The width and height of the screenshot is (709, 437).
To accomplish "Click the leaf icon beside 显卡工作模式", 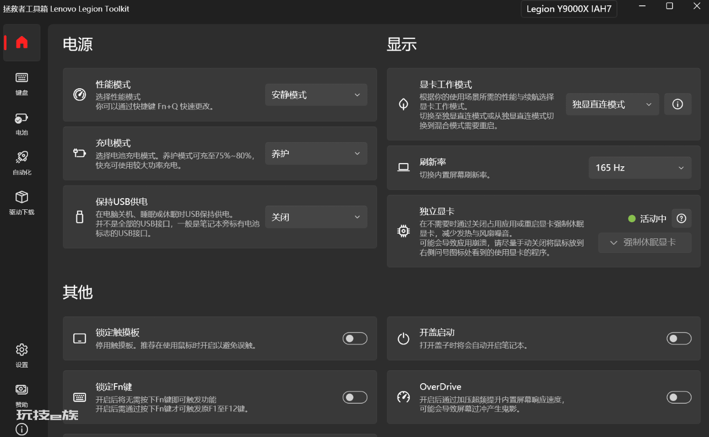I will pos(403,104).
